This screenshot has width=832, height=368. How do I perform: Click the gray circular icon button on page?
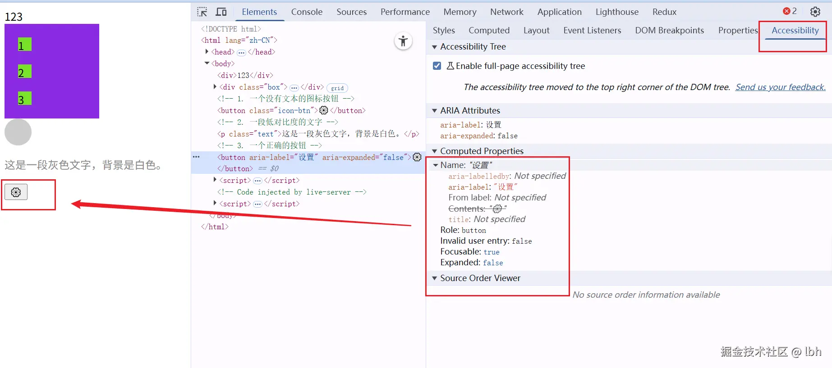[18, 132]
